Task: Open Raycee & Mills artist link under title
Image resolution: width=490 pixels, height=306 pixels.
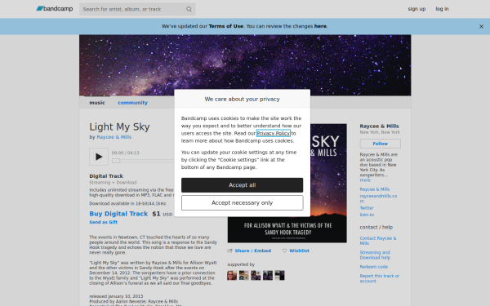Action: [x=114, y=137]
